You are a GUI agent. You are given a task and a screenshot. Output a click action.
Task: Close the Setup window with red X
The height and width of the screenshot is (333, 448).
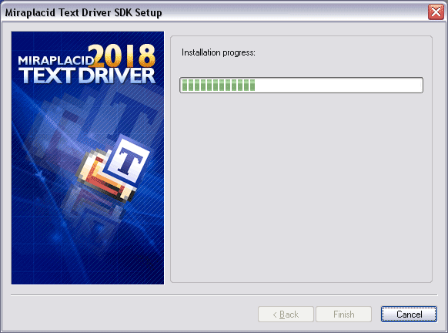(436, 12)
